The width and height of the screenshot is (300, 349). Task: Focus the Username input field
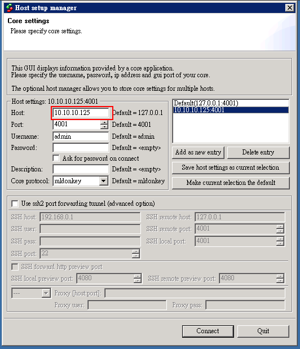[x=81, y=136]
